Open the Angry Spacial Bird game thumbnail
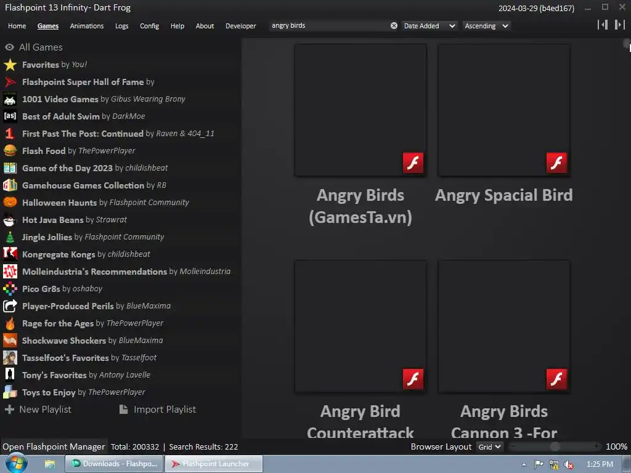 [504, 110]
